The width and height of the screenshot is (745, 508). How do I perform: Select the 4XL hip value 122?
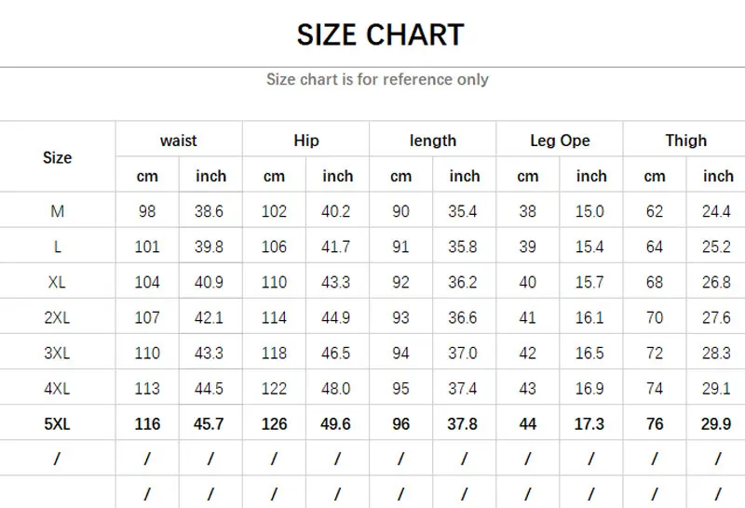point(274,388)
